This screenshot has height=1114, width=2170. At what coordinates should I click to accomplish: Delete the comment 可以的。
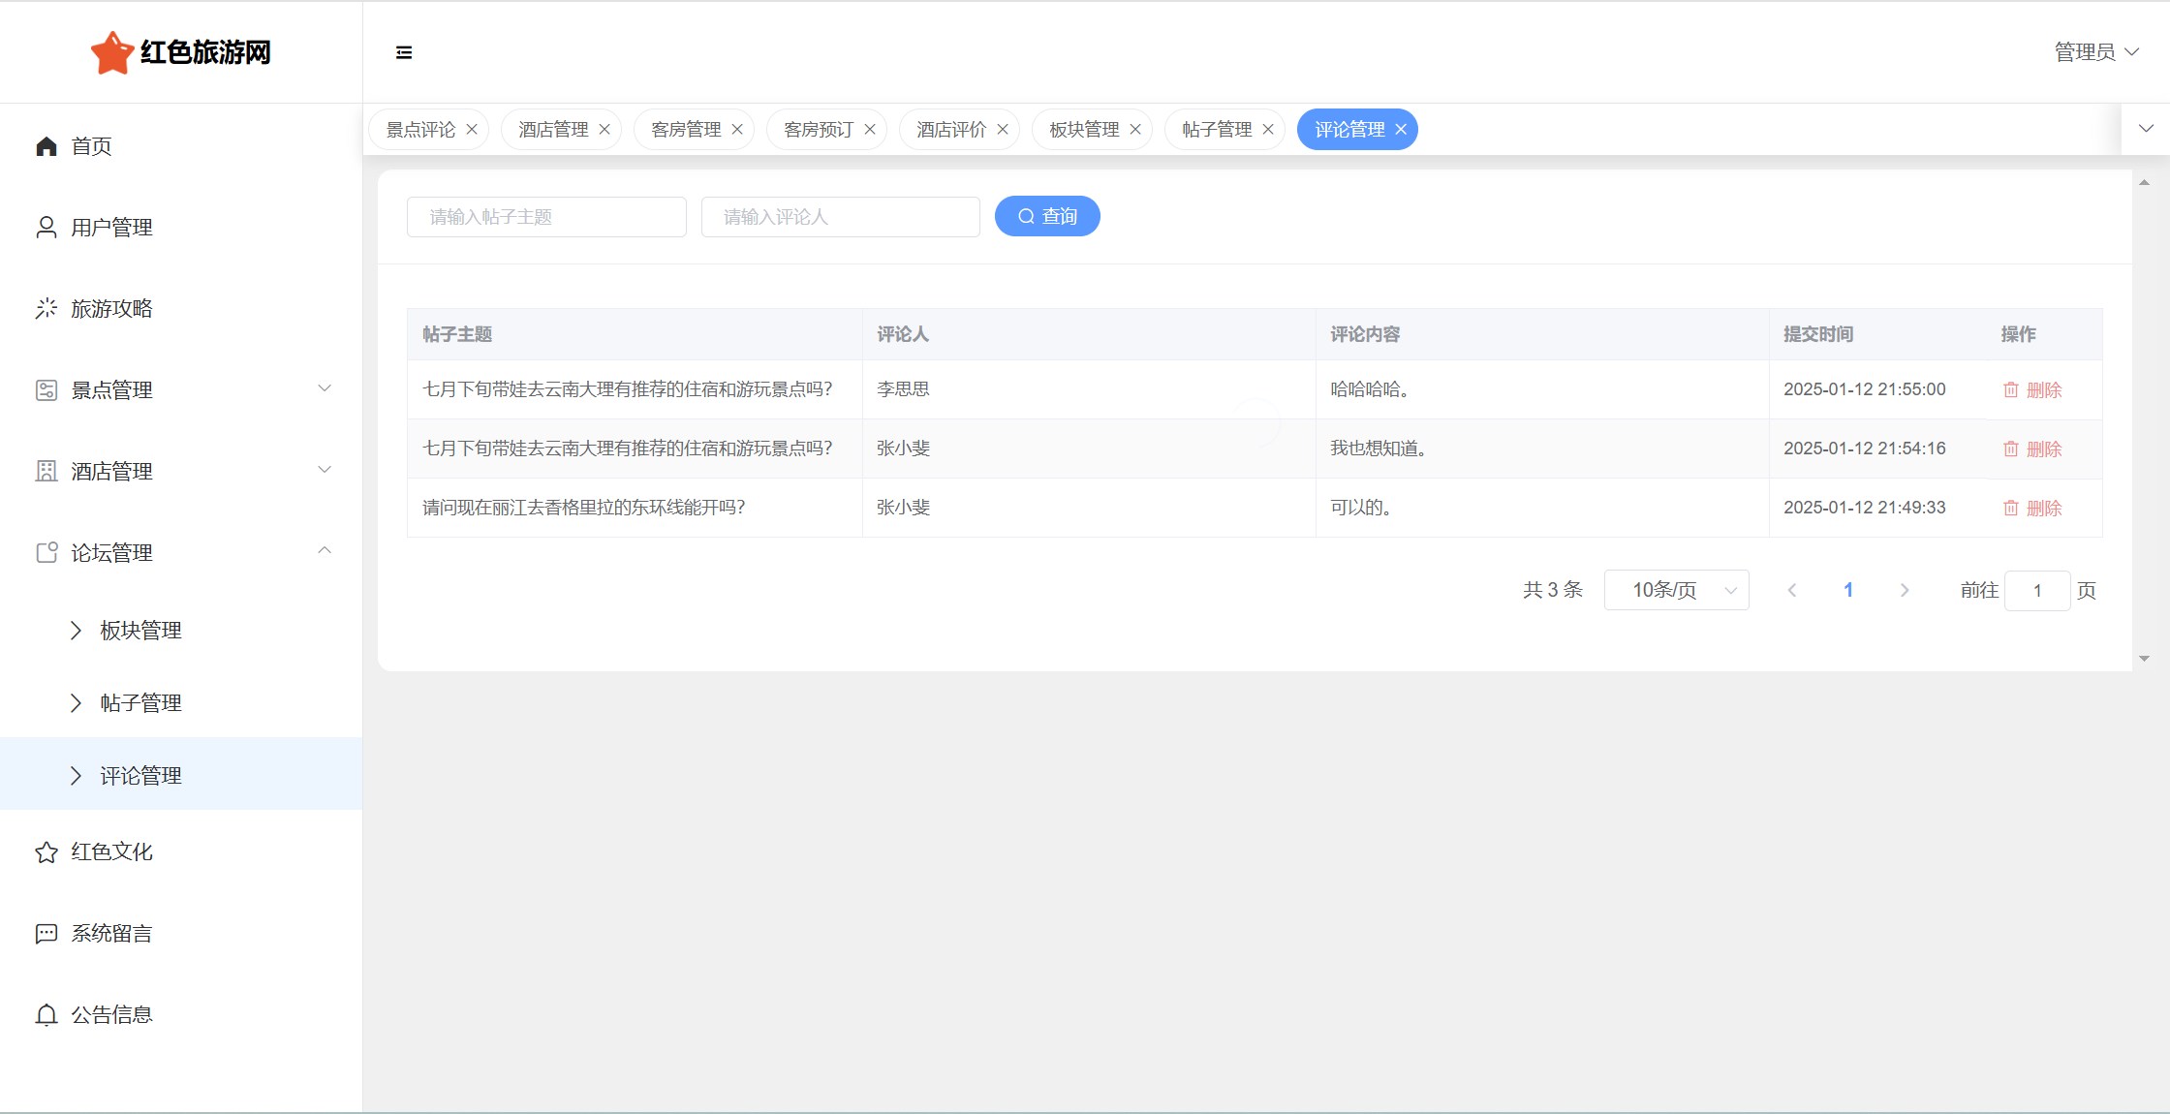tap(2032, 509)
